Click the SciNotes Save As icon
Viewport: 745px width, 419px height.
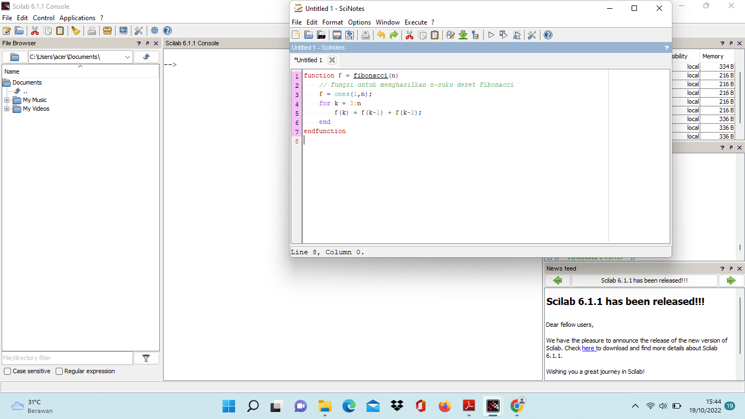350,35
